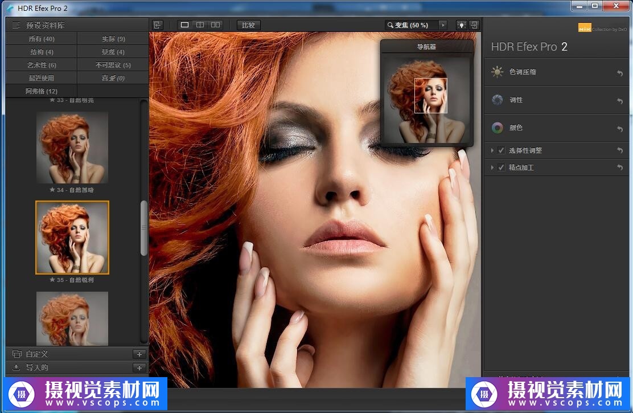Click the 比较 compare button
The width and height of the screenshot is (633, 413).
249,25
